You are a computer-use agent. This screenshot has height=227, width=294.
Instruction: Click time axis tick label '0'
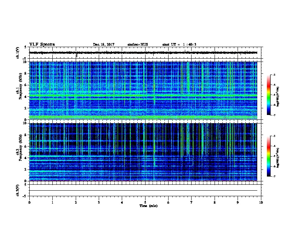[x=29, y=203]
